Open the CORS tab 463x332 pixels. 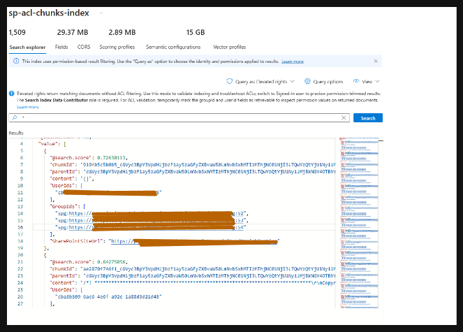[84, 47]
